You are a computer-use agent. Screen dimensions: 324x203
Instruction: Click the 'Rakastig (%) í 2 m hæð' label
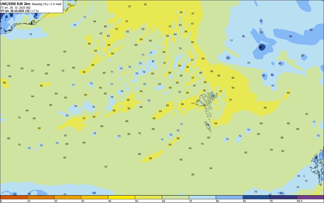(x=47, y=4)
